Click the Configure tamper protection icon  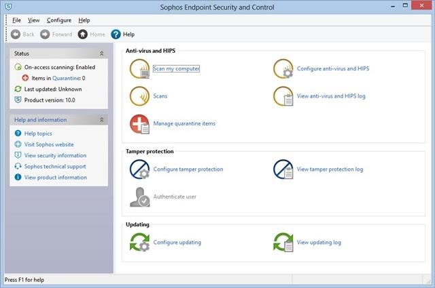click(139, 169)
